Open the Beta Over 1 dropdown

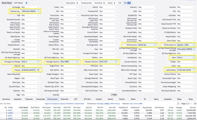point(186,58)
